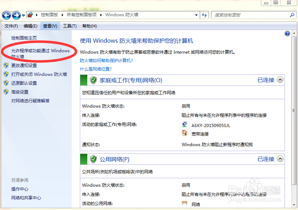Screen dimensions: 298x210
Task: Click the Windows 防火墙 breadcrumb
Action: (122, 15)
